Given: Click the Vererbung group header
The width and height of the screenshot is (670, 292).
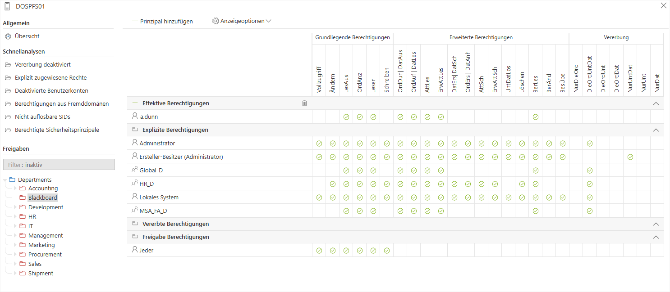Looking at the screenshot, I should 616,37.
